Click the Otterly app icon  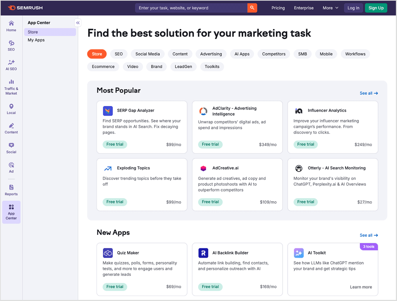(299, 168)
